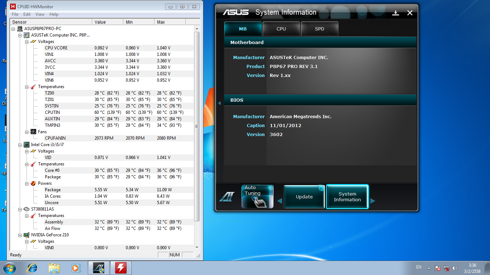Viewport: 490px width, 275px height.
Task: Click the HWMonitor vertical scrollbar thumb
Action: (197, 126)
